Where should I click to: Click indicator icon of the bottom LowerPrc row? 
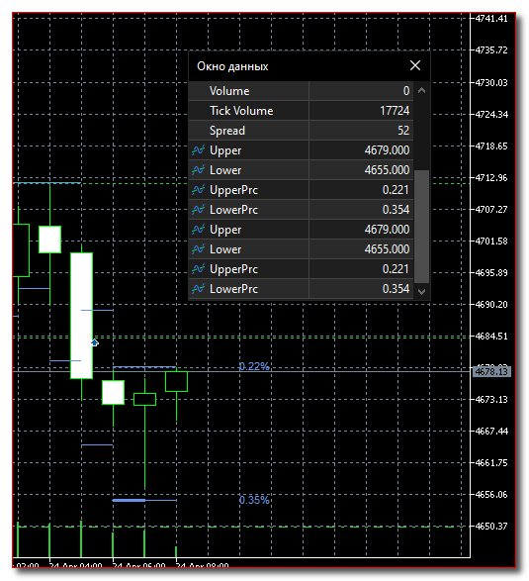(198, 289)
